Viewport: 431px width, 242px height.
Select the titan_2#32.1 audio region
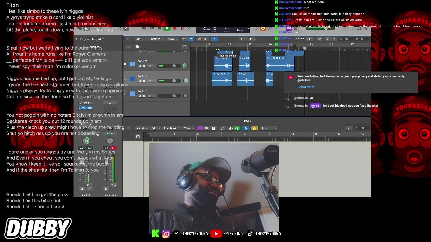click(x=280, y=64)
